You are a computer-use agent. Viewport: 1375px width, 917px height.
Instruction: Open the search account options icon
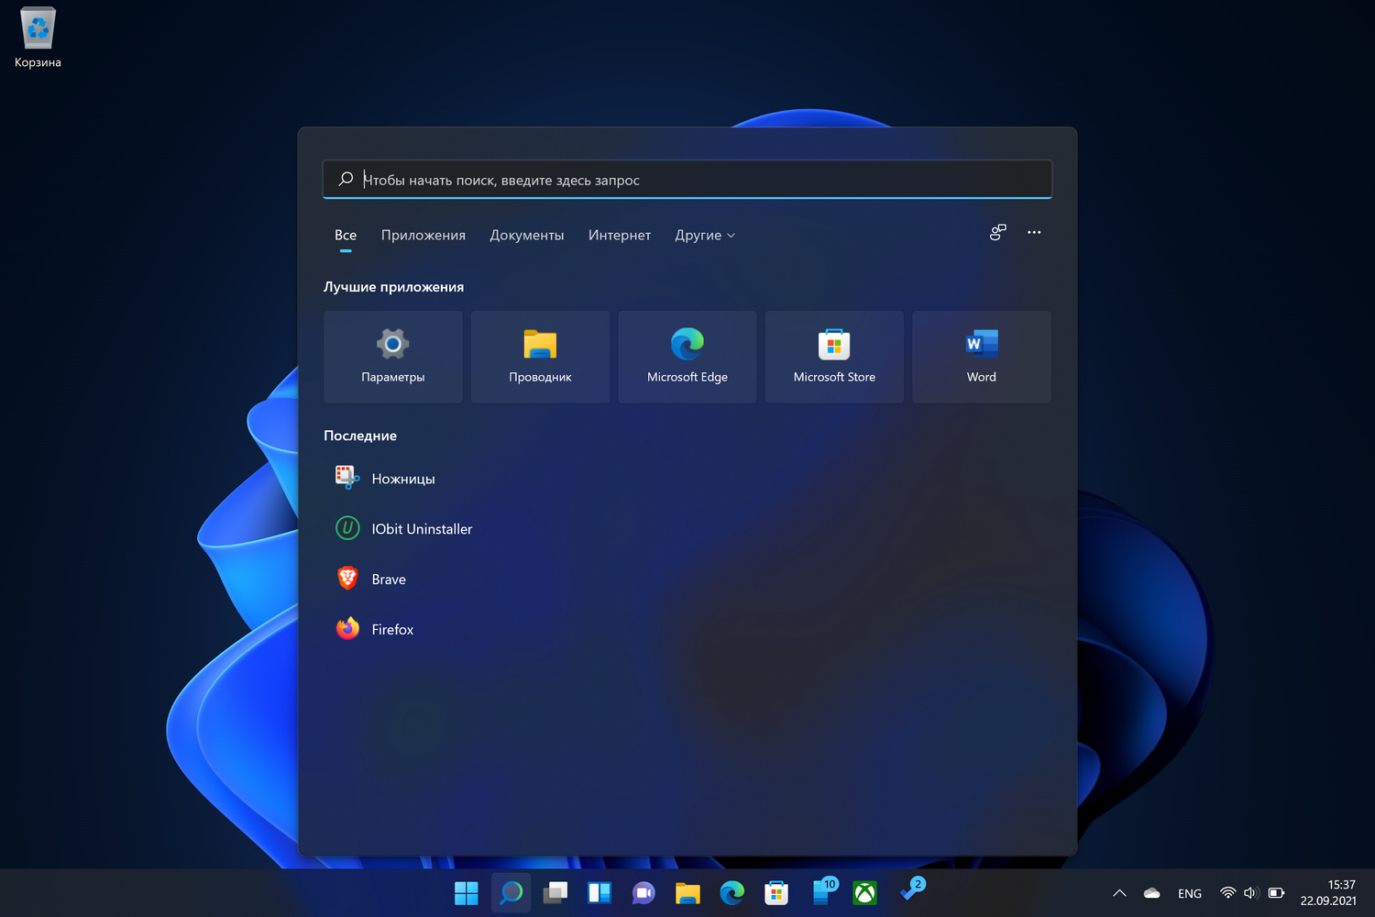point(997,233)
